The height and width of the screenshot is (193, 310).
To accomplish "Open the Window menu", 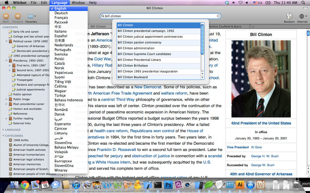I will tap(78, 3).
